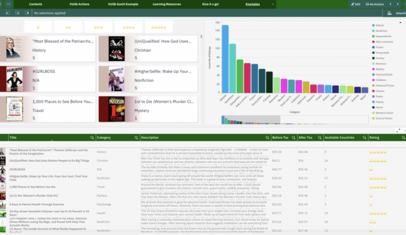The image size is (406, 235).
Task: Click the Nonfiction bar in chart
Action: pos(232,68)
